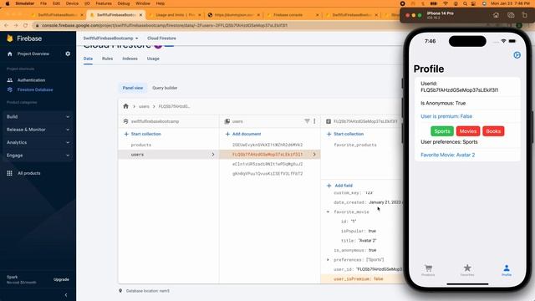Collapse the Firebase sidebar with chevron
Viewport: 535px width, 301px height.
pyautogui.click(x=66, y=295)
